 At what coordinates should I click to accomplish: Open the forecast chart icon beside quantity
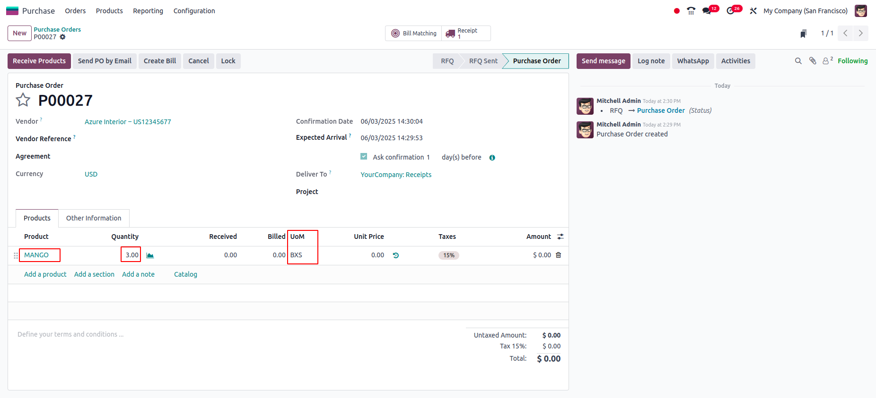coord(150,255)
